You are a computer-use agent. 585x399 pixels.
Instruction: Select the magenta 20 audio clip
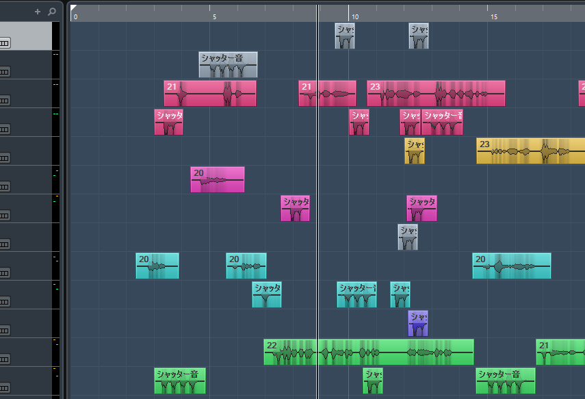(x=218, y=179)
